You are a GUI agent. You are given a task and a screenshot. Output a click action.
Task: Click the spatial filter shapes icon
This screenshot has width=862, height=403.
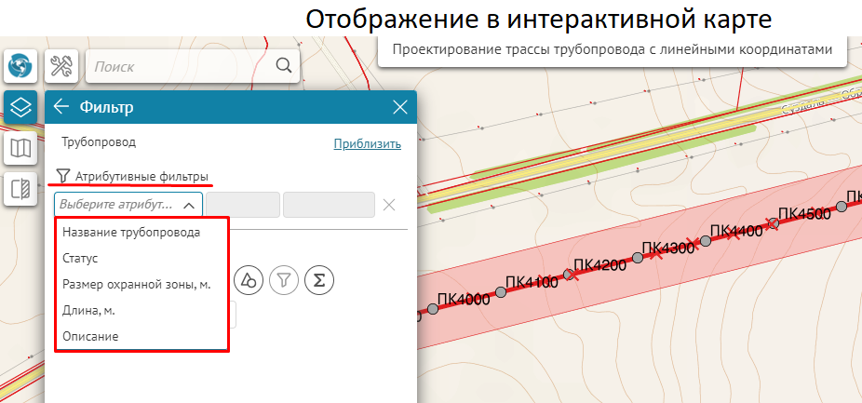(248, 279)
